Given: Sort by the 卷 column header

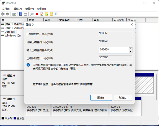Looking at the screenshot, I should (14, 20).
